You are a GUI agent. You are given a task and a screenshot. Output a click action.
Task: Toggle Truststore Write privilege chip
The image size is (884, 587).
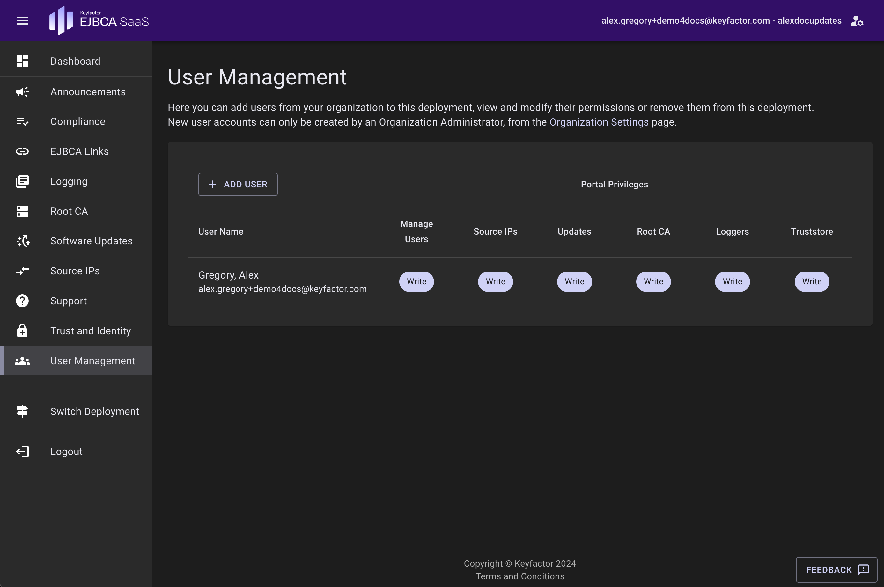(811, 281)
